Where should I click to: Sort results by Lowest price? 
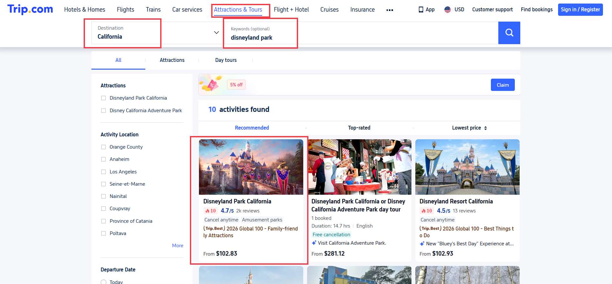tap(466, 128)
